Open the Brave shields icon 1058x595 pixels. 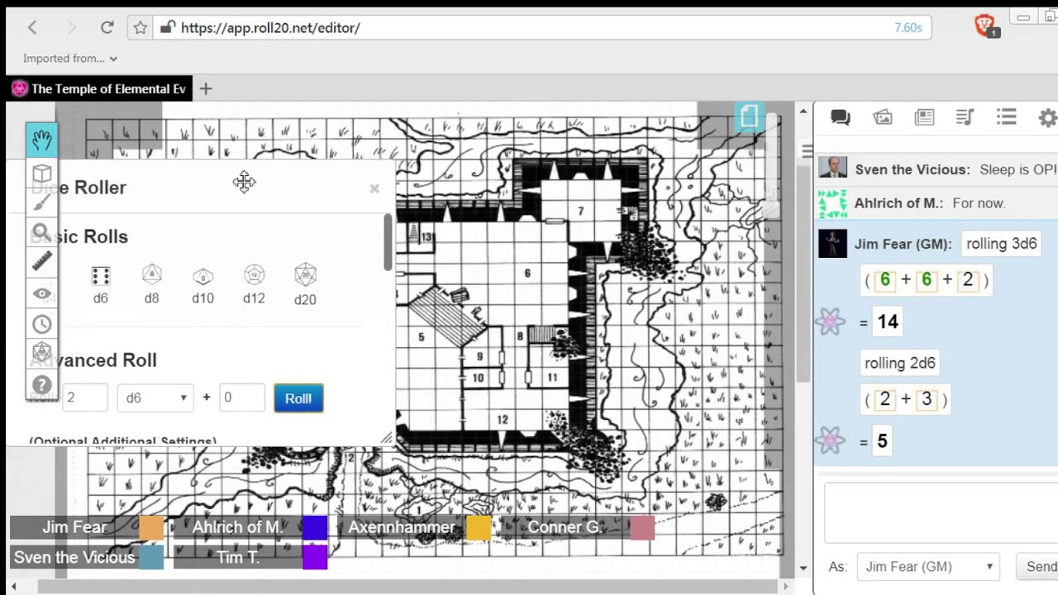click(985, 26)
